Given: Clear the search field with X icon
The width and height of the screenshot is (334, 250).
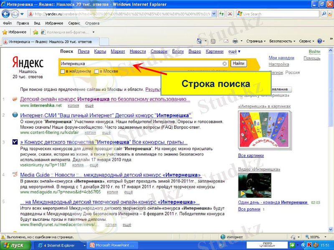Looking at the screenshot, I should pos(225,64).
